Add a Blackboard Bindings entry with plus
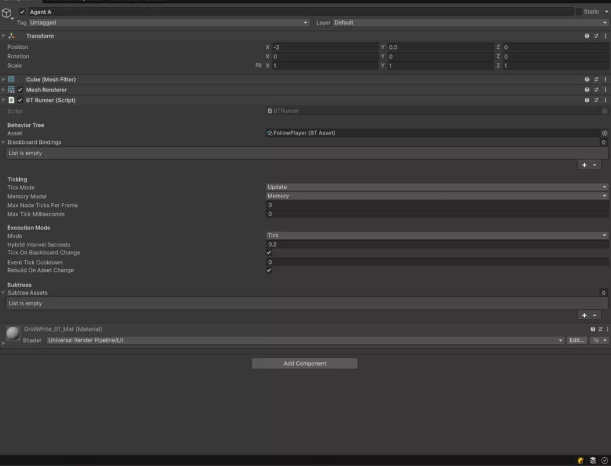This screenshot has width=611, height=466. point(584,165)
